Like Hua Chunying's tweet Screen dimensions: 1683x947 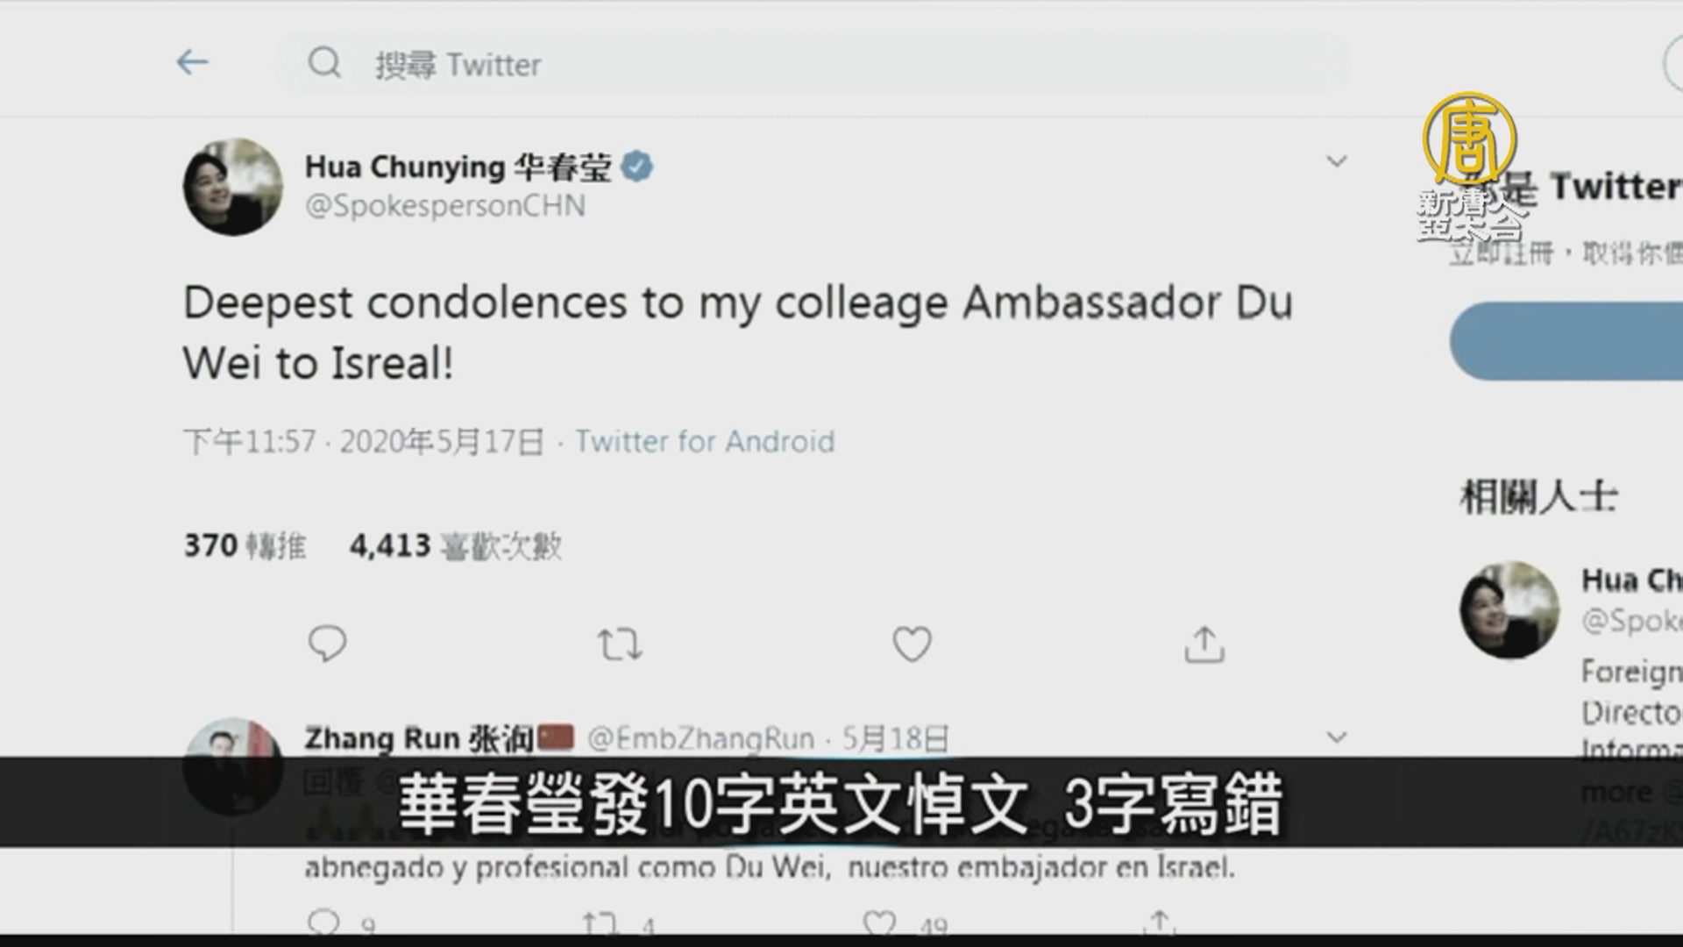(x=912, y=644)
